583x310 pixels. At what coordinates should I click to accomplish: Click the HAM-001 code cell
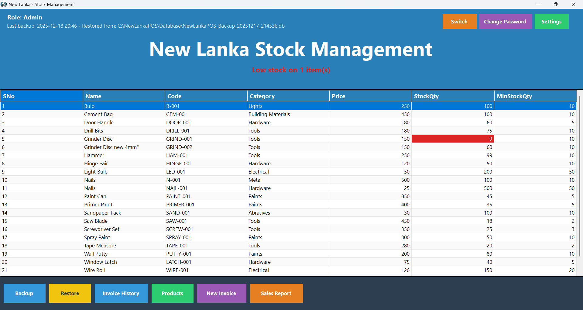tap(206, 155)
